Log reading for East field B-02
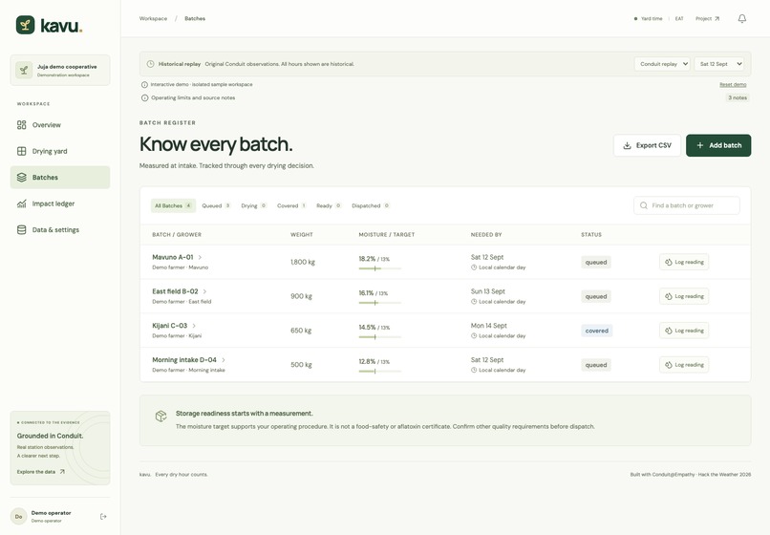This screenshot has width=770, height=535. (x=684, y=296)
